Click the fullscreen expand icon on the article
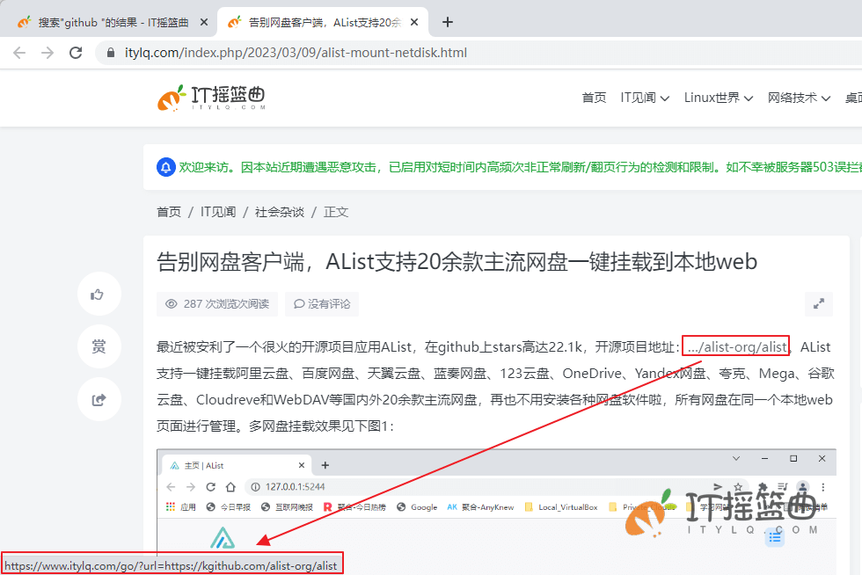Image resolution: width=862 pixels, height=575 pixels. click(x=818, y=303)
